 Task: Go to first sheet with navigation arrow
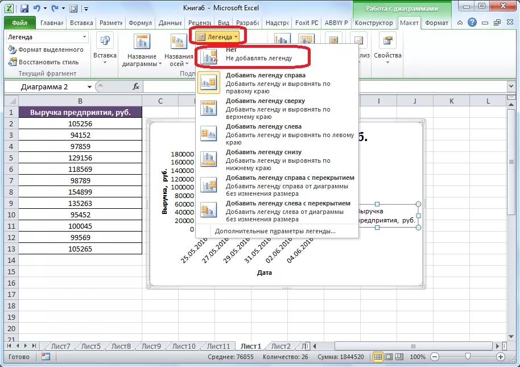[9, 346]
